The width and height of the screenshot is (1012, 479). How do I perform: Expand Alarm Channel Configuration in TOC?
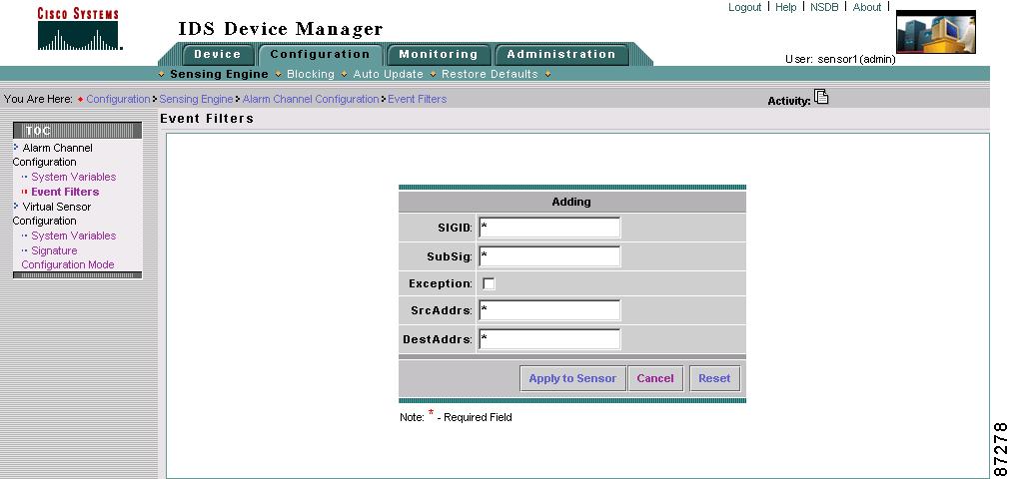[52, 155]
